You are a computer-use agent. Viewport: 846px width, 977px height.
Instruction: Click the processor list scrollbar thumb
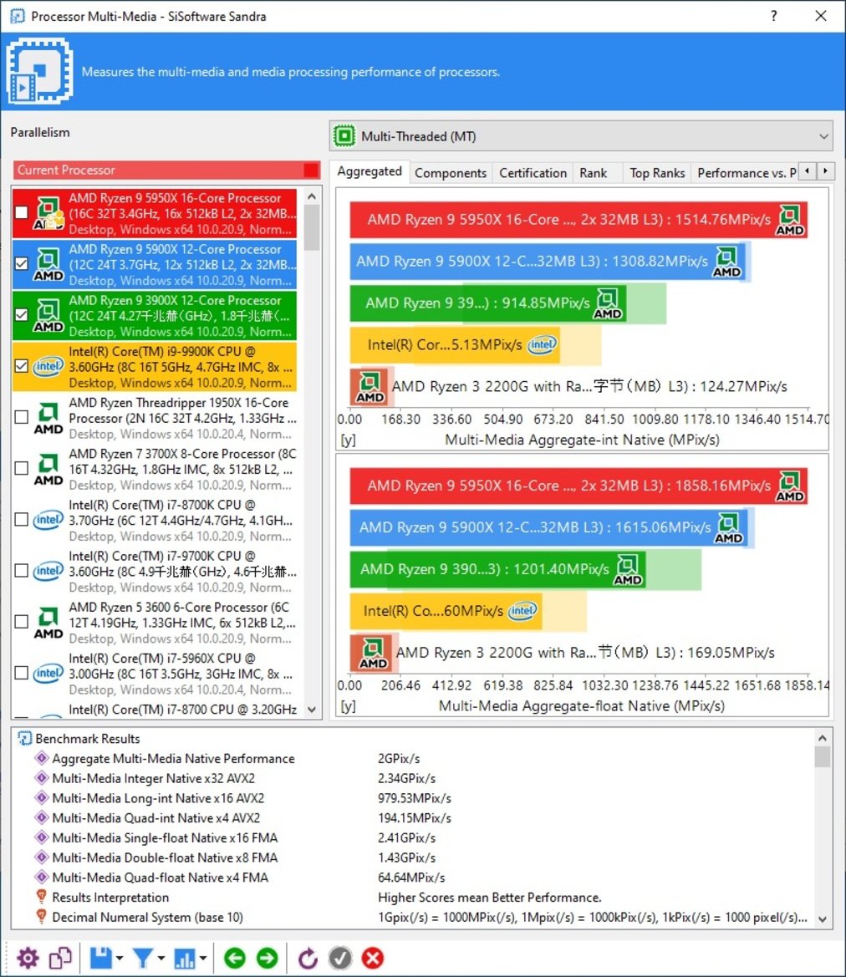pyautogui.click(x=312, y=227)
